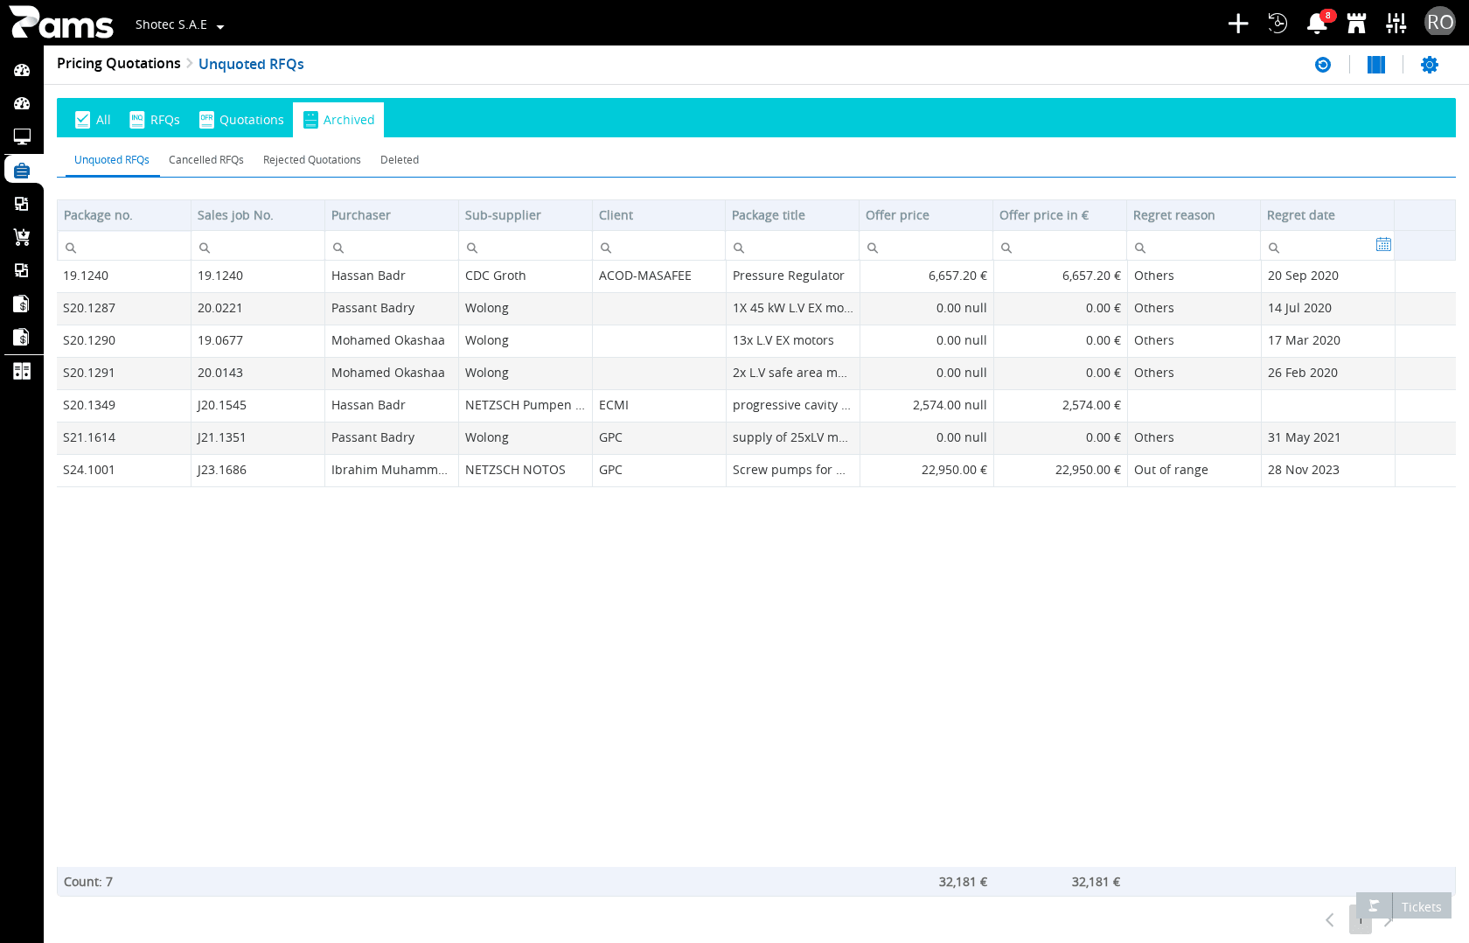Open the Cancelled RFQs sub-tab
This screenshot has height=943, width=1469.
206,160
